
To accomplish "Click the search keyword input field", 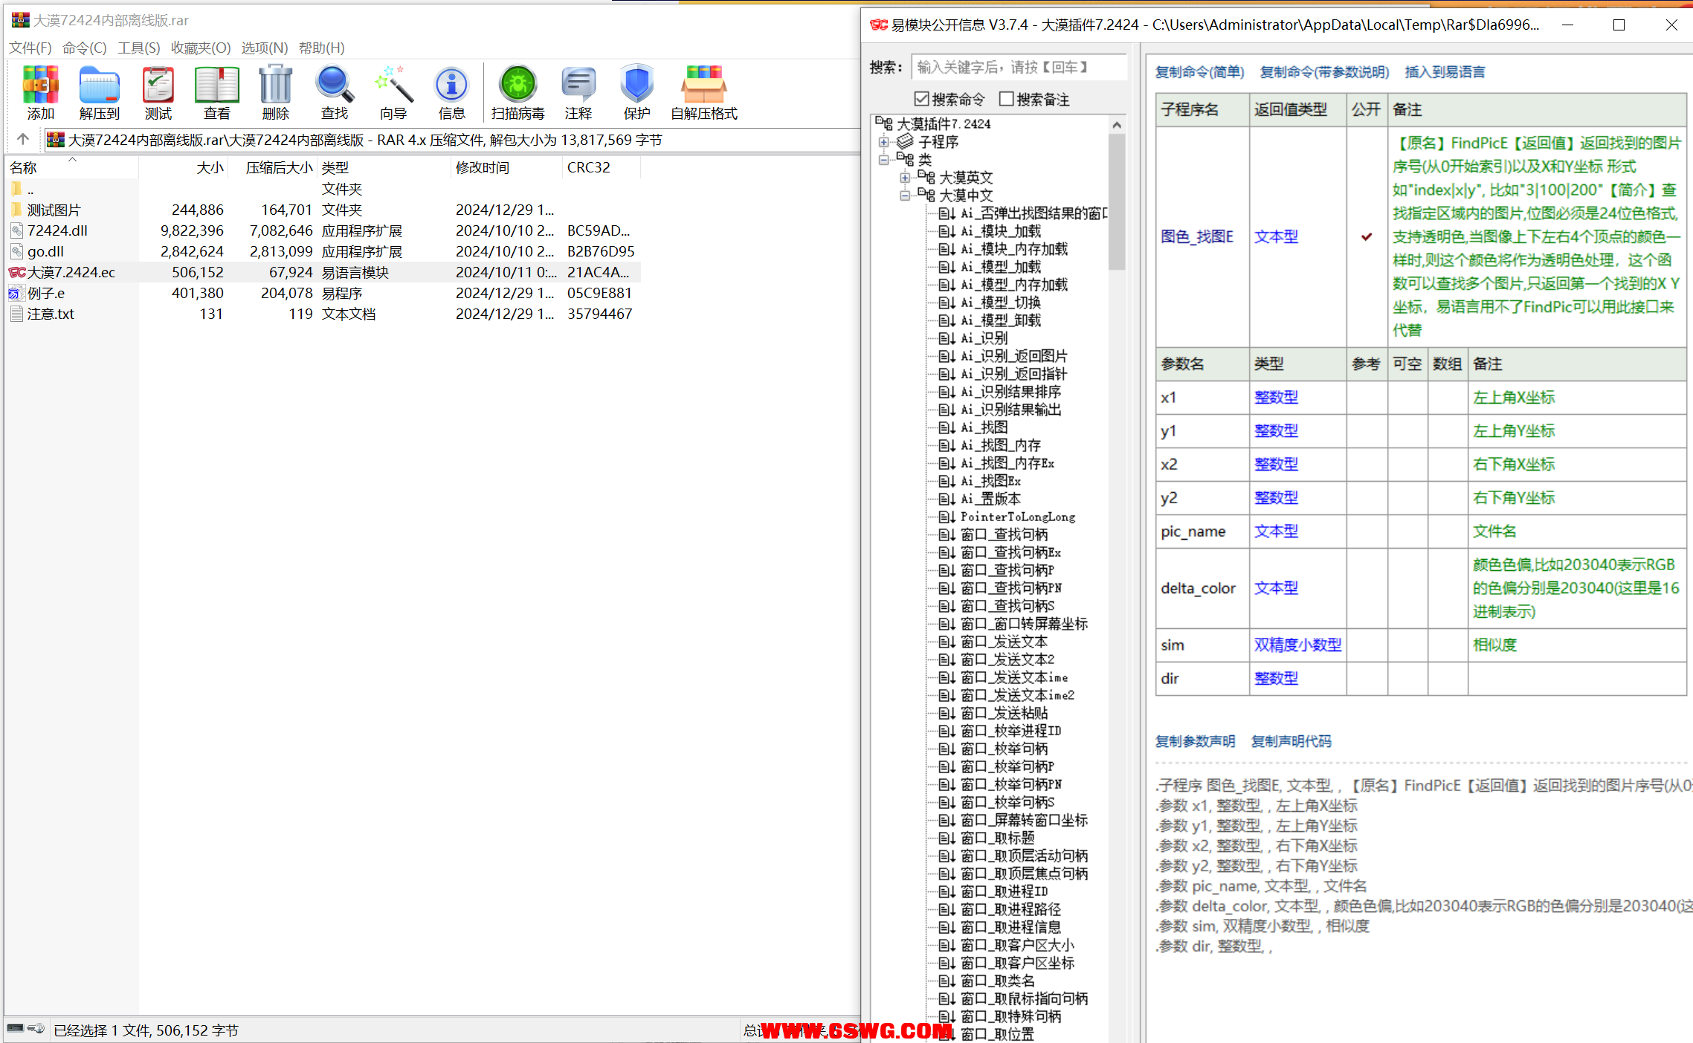I will point(1019,67).
